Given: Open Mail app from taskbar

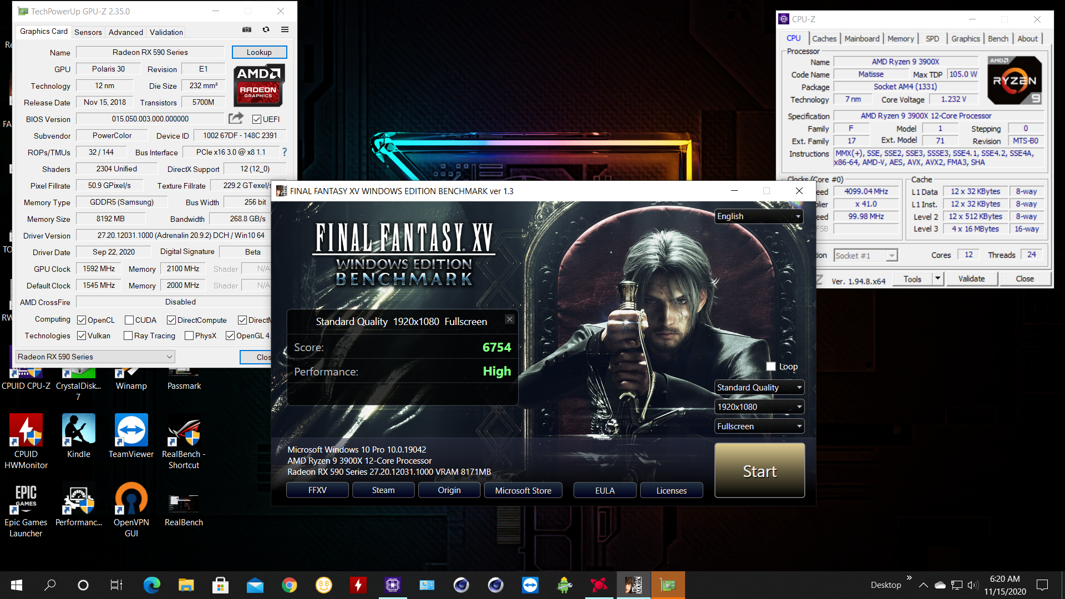Looking at the screenshot, I should 255,585.
